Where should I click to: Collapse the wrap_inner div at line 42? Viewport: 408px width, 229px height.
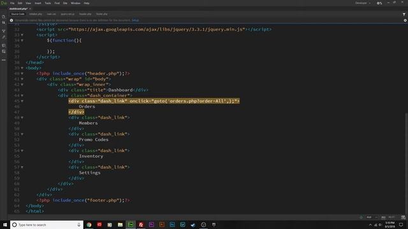[22, 85]
